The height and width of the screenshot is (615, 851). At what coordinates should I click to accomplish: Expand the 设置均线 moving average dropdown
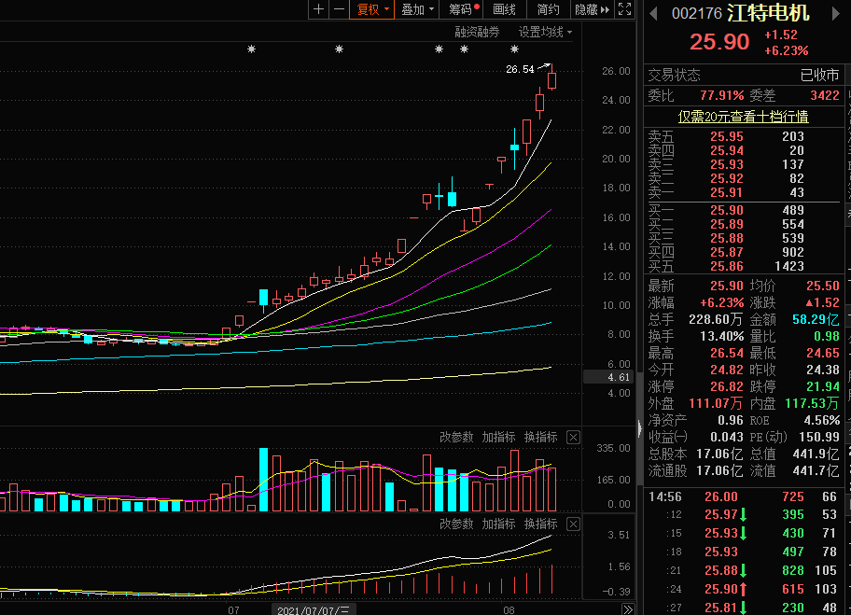(x=545, y=32)
